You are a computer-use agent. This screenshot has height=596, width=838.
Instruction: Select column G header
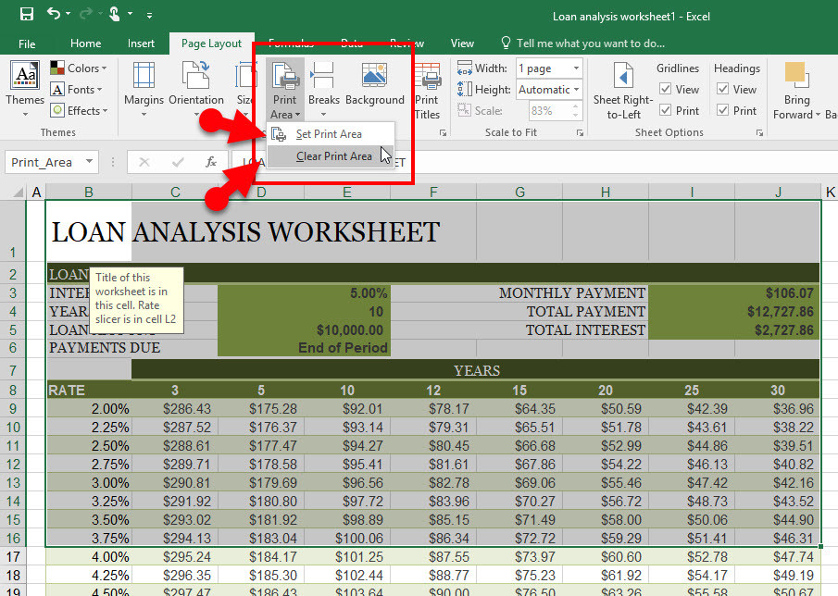click(x=519, y=192)
